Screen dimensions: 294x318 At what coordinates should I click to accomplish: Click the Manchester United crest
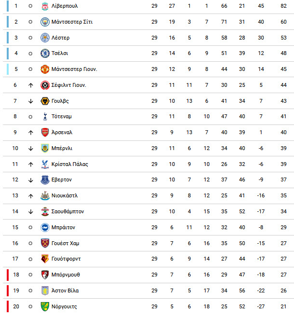pyautogui.click(x=45, y=69)
